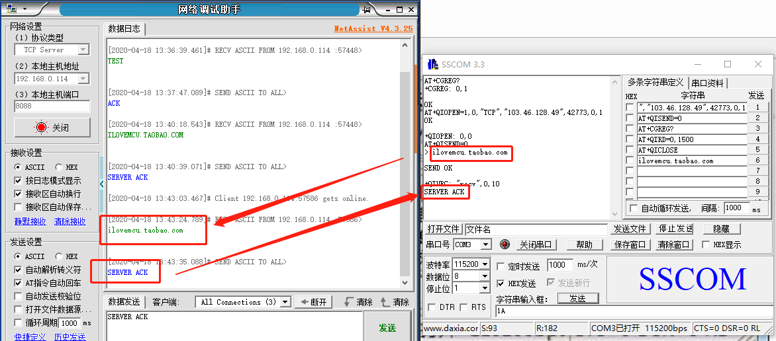
Task: Toggle 按日志模式显示 checkbox
Action: click(x=19, y=180)
